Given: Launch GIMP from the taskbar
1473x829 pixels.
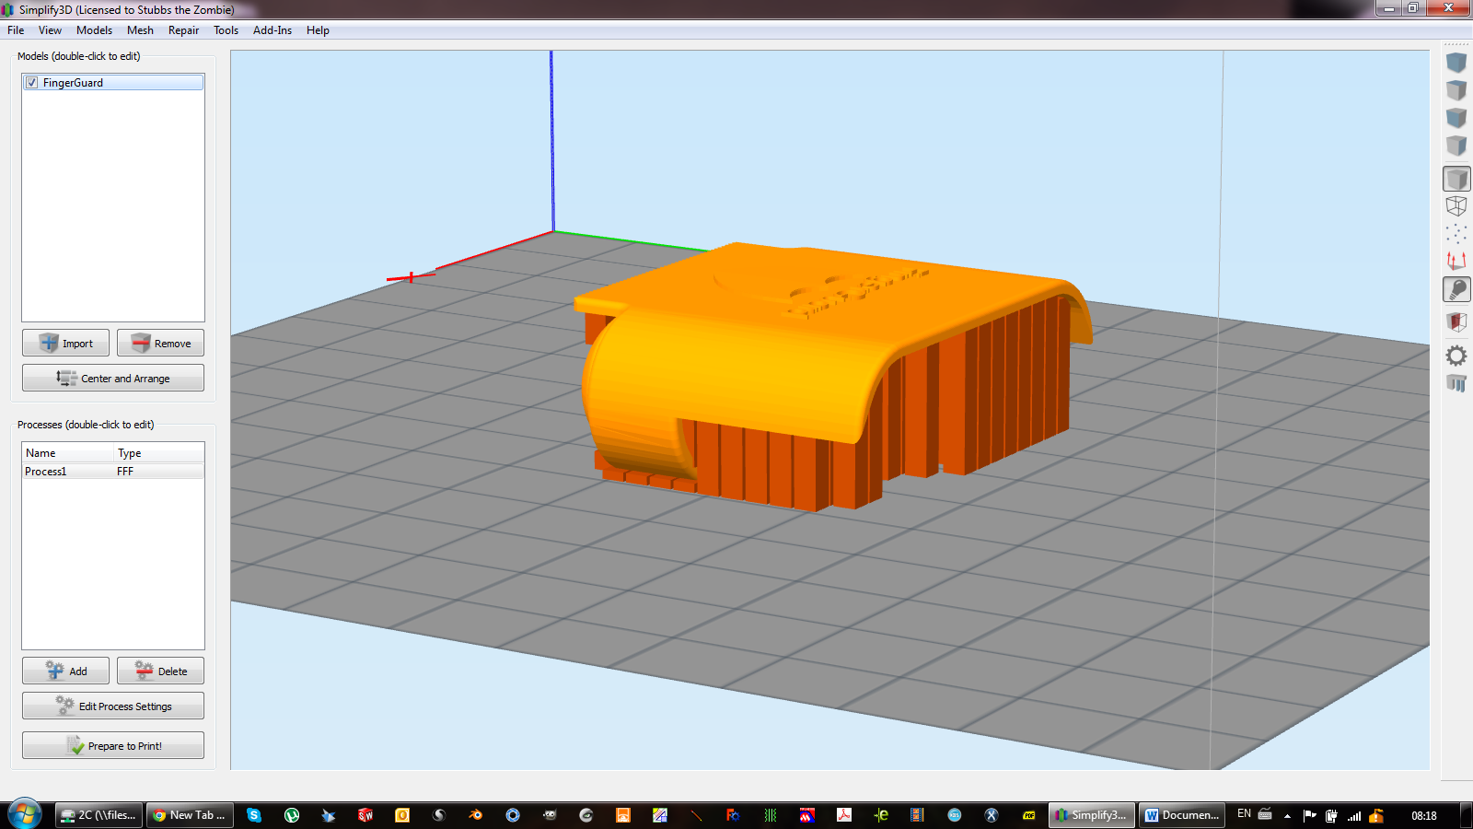Looking at the screenshot, I should coord(550,815).
